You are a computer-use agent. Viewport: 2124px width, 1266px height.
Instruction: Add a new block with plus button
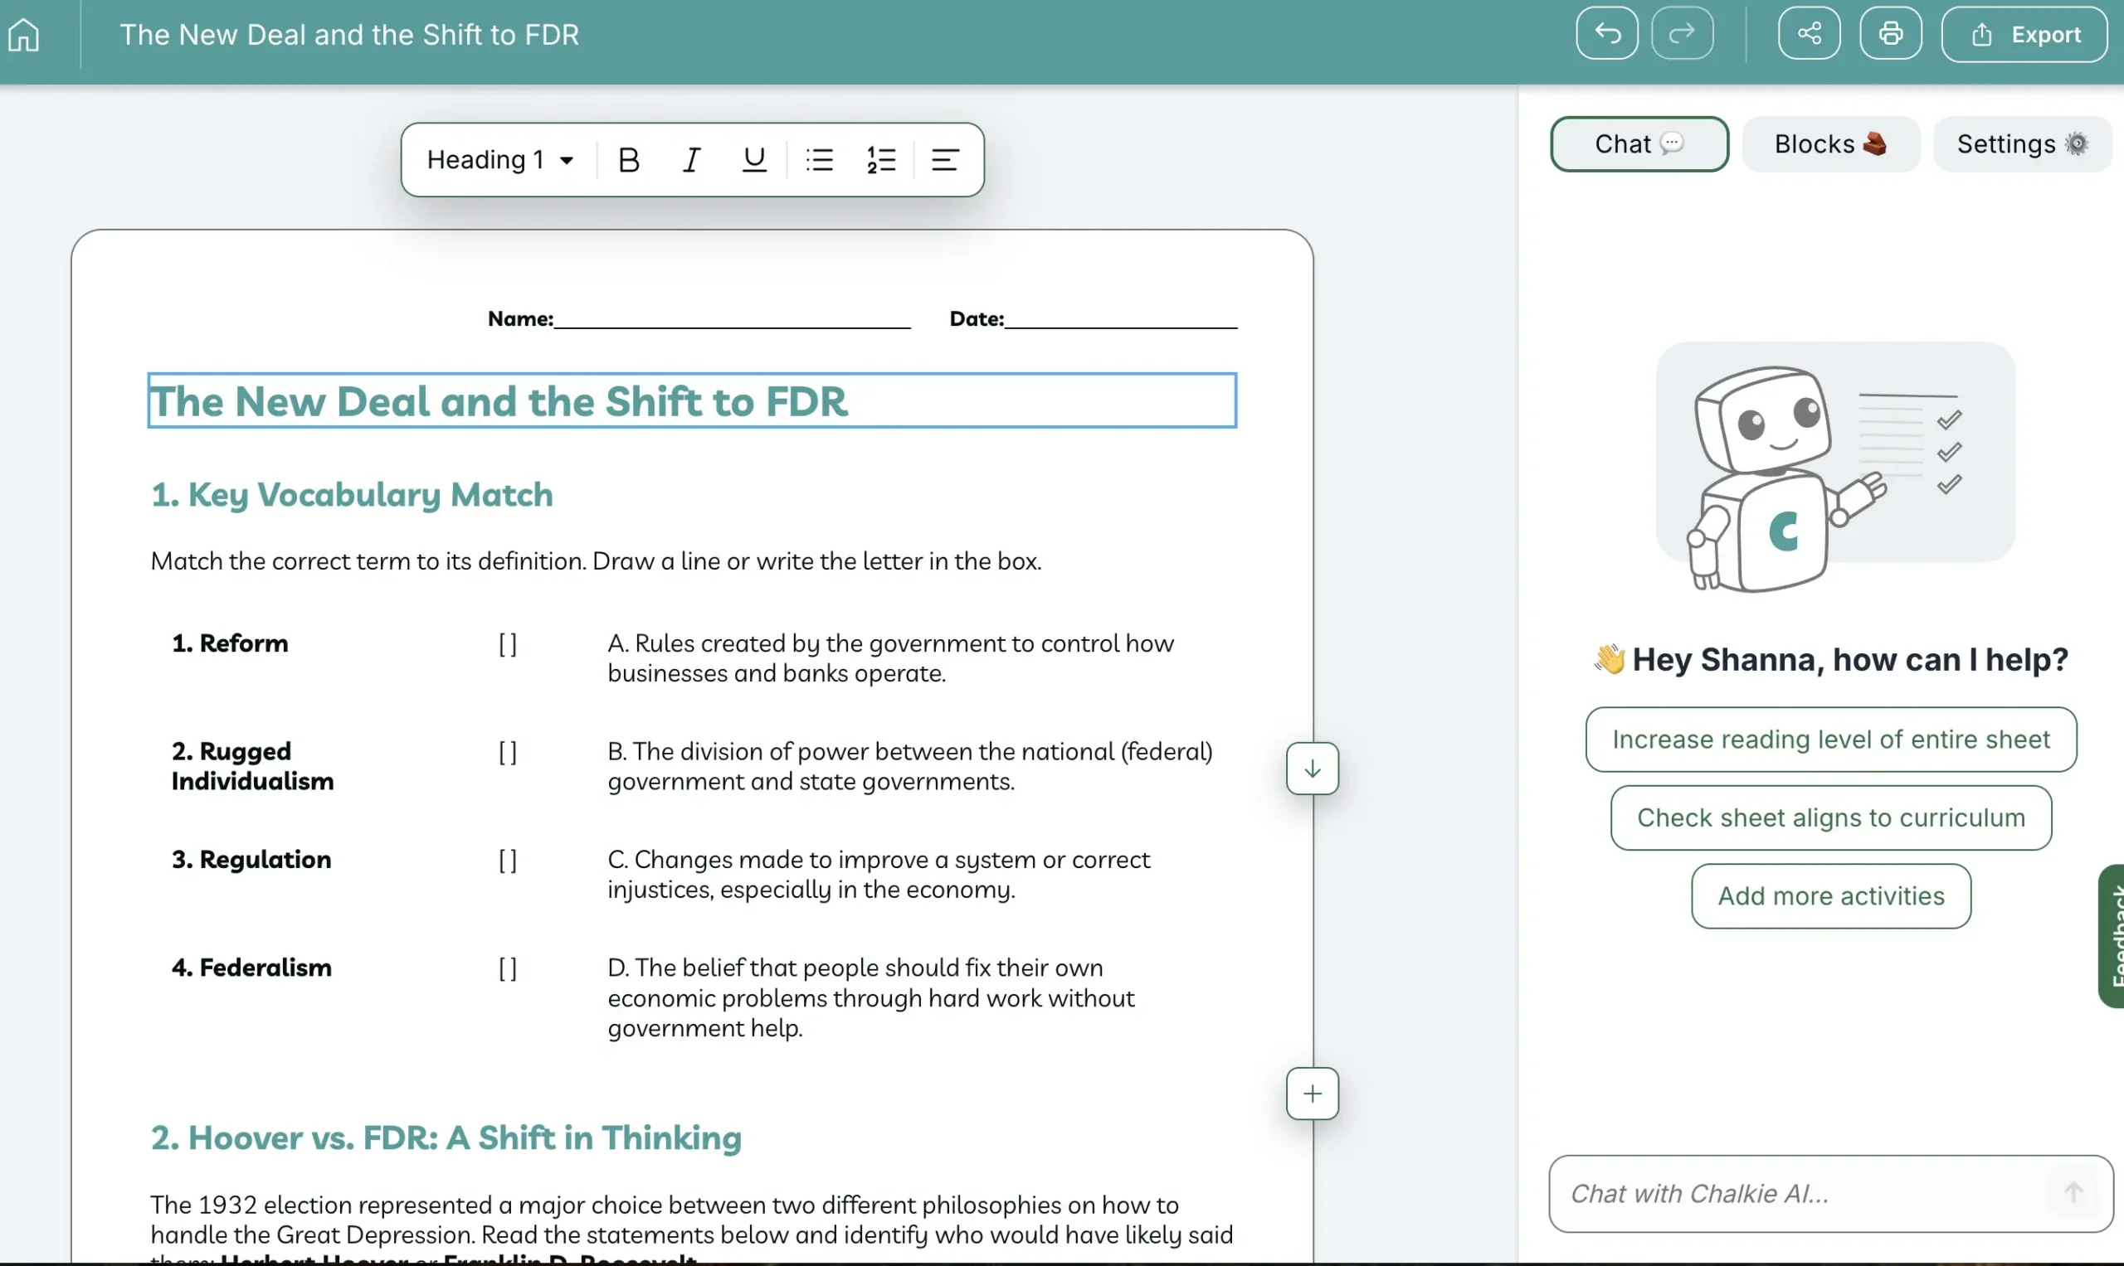pos(1311,1093)
